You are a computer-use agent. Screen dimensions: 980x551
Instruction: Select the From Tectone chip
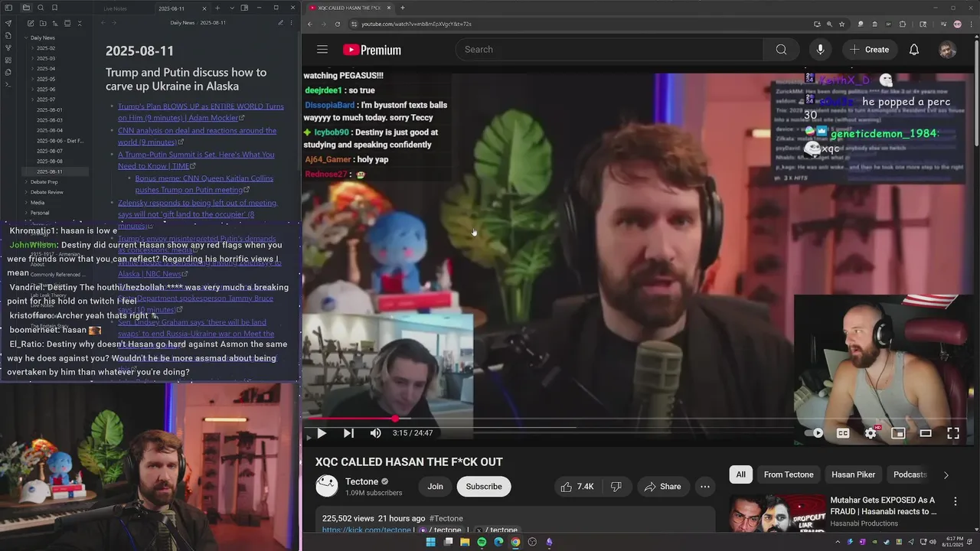(789, 474)
